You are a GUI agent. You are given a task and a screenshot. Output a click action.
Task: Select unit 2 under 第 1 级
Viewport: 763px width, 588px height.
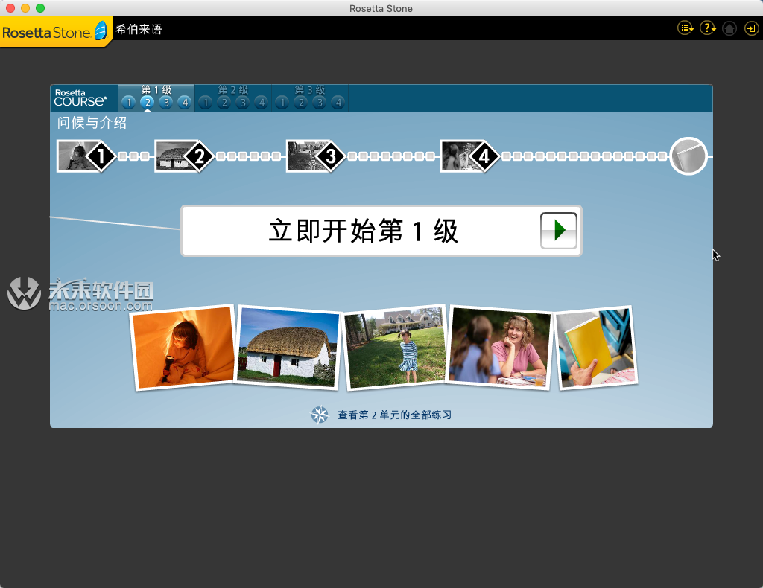tap(147, 103)
